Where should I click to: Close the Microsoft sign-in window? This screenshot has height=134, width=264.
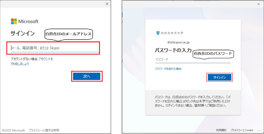click(107, 4)
